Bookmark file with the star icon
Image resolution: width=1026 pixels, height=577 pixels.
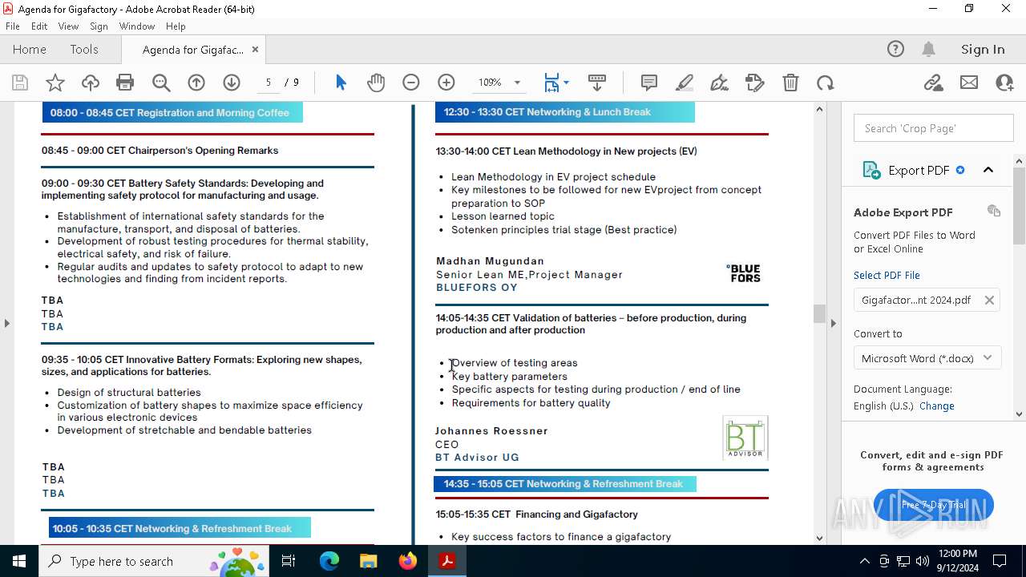click(x=55, y=83)
